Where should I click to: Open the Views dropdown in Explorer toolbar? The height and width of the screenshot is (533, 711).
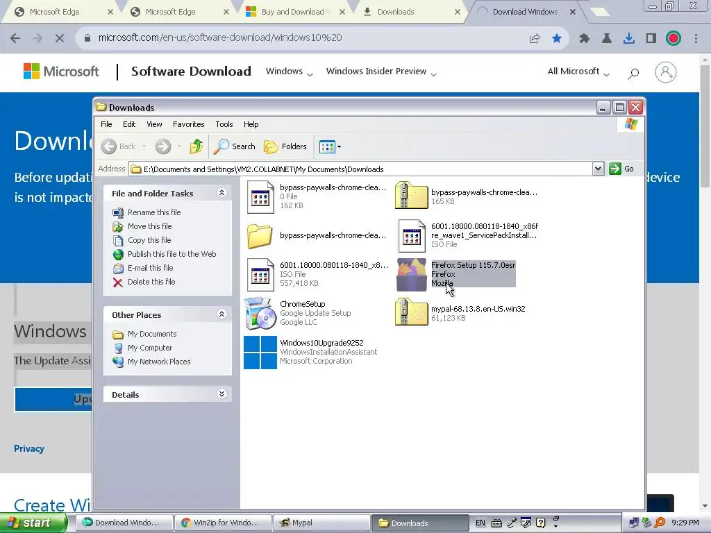click(330, 146)
